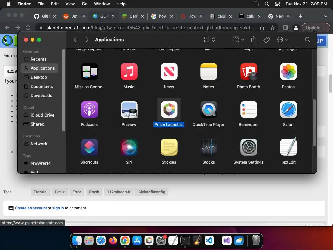This screenshot has width=333, height=250.
Task: Select the Podcasts app icon
Action: [x=89, y=109]
